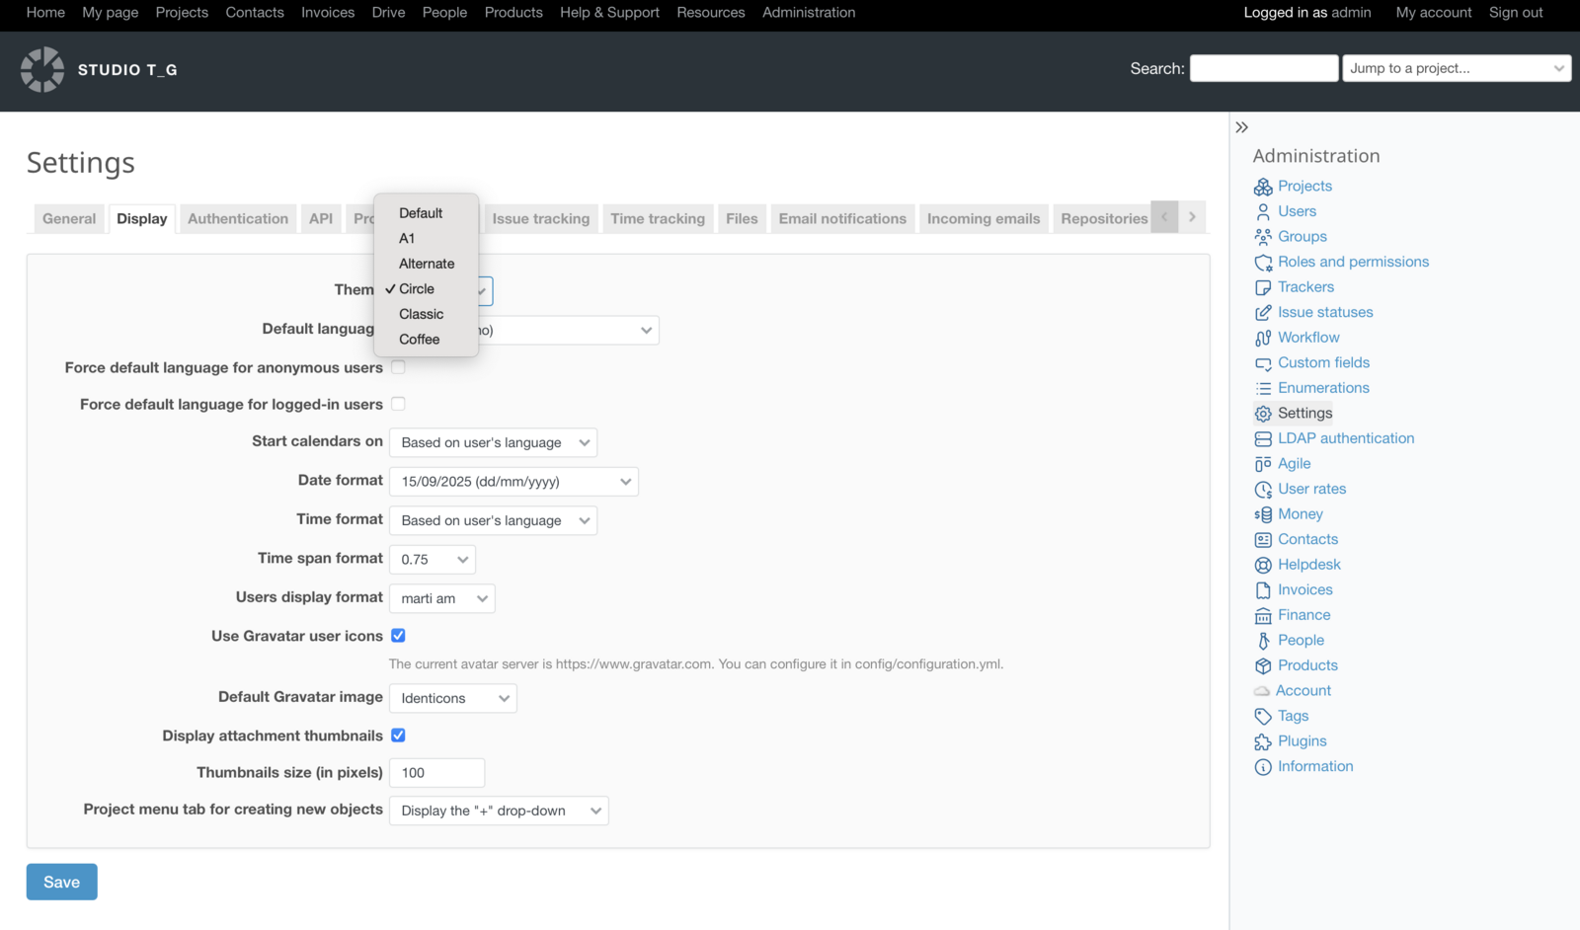Select the Money icon in Administration panel
Image resolution: width=1580 pixels, height=930 pixels.
coord(1264,513)
